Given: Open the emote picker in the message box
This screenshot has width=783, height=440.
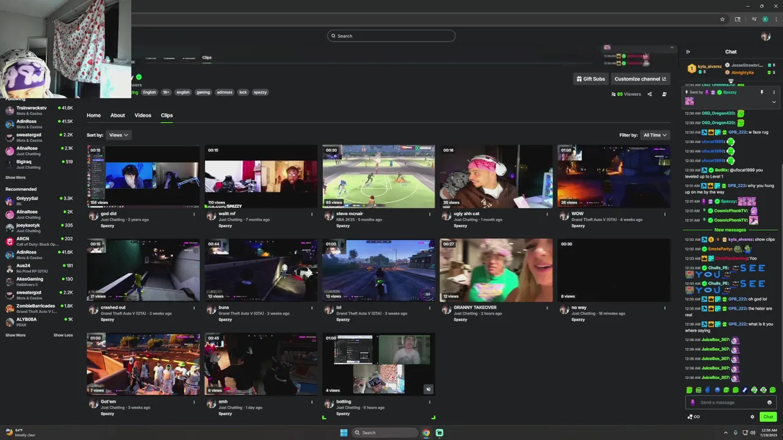Looking at the screenshot, I should tap(770, 402).
